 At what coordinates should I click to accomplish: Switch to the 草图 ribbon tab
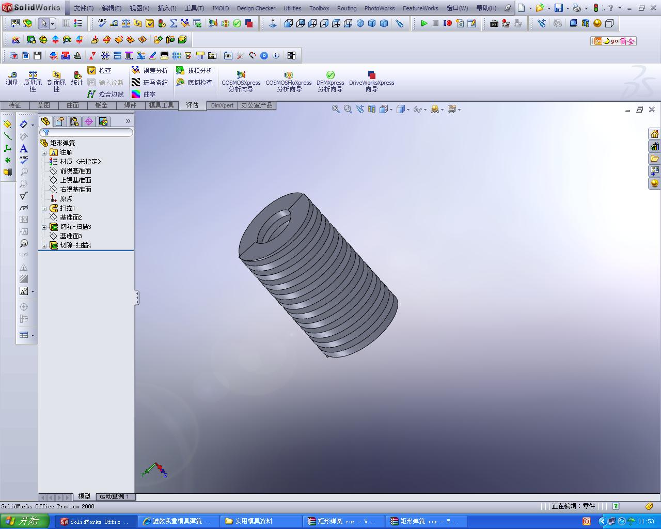pos(44,105)
